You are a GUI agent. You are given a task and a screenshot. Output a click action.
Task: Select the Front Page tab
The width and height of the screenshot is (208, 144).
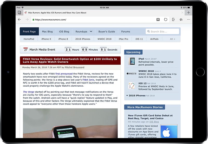tap(29, 32)
